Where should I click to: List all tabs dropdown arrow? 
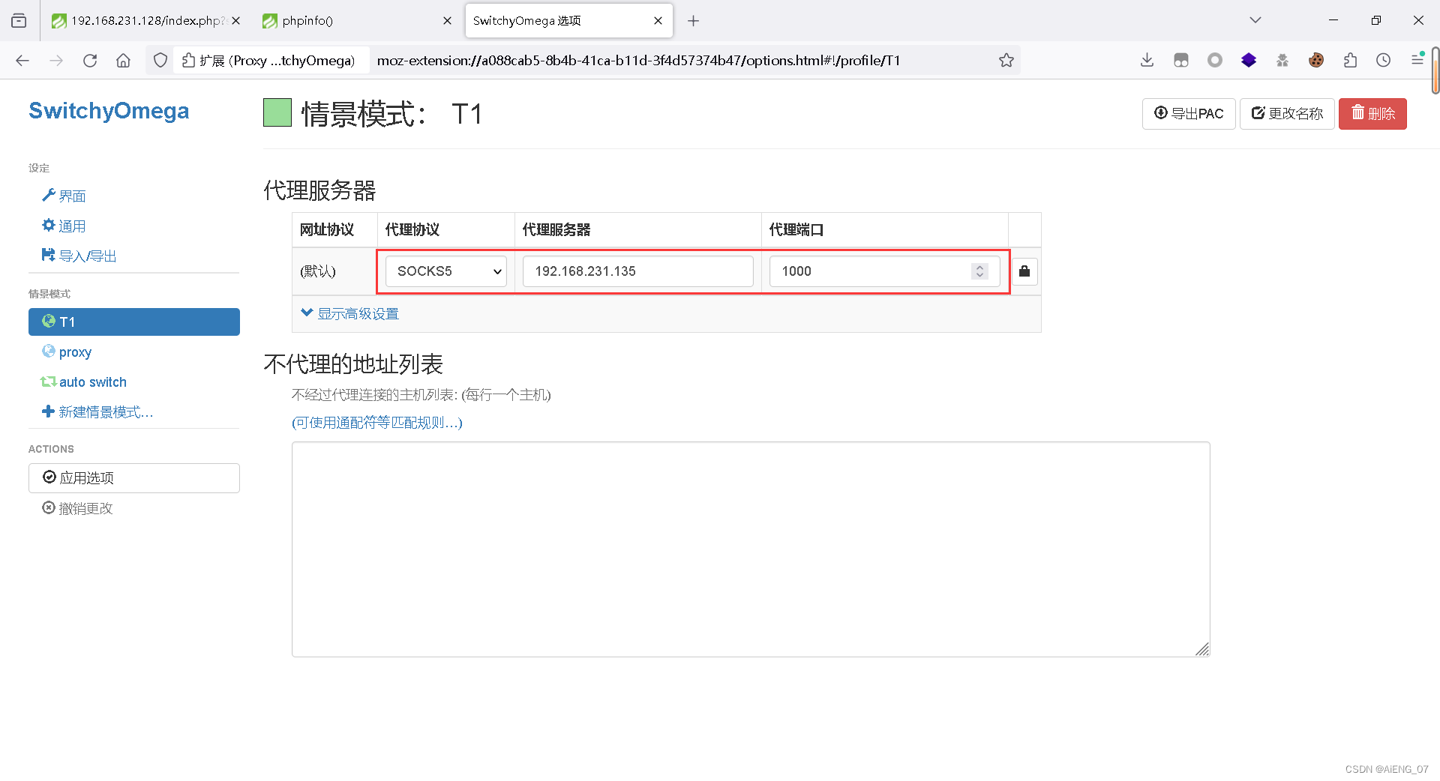1255,21
